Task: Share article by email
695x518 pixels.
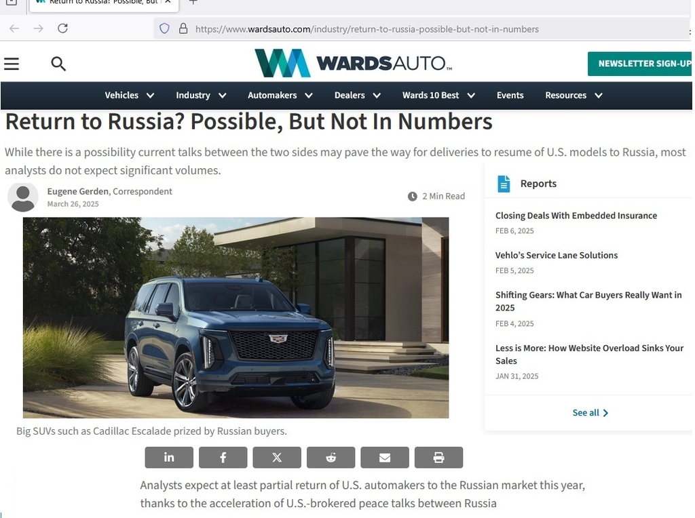Action: click(x=385, y=458)
